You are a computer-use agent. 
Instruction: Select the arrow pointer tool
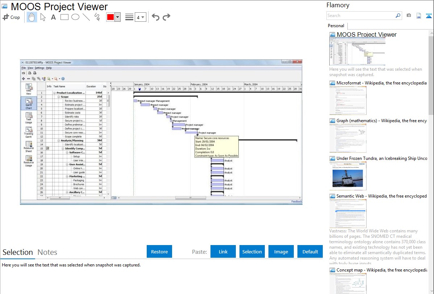(43, 17)
